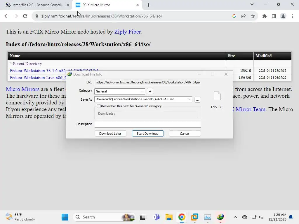Show hidden system tray icons
The image size is (299, 224).
point(235,217)
